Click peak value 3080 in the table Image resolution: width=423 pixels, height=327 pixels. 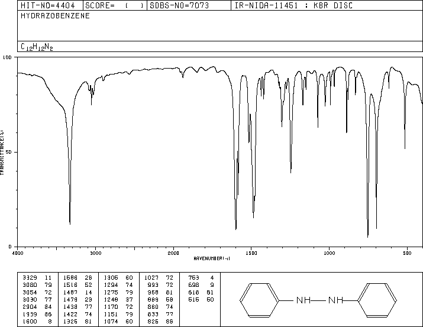click(30, 285)
